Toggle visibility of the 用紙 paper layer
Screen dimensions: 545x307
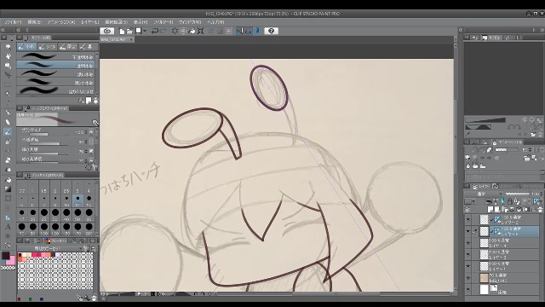point(468,289)
